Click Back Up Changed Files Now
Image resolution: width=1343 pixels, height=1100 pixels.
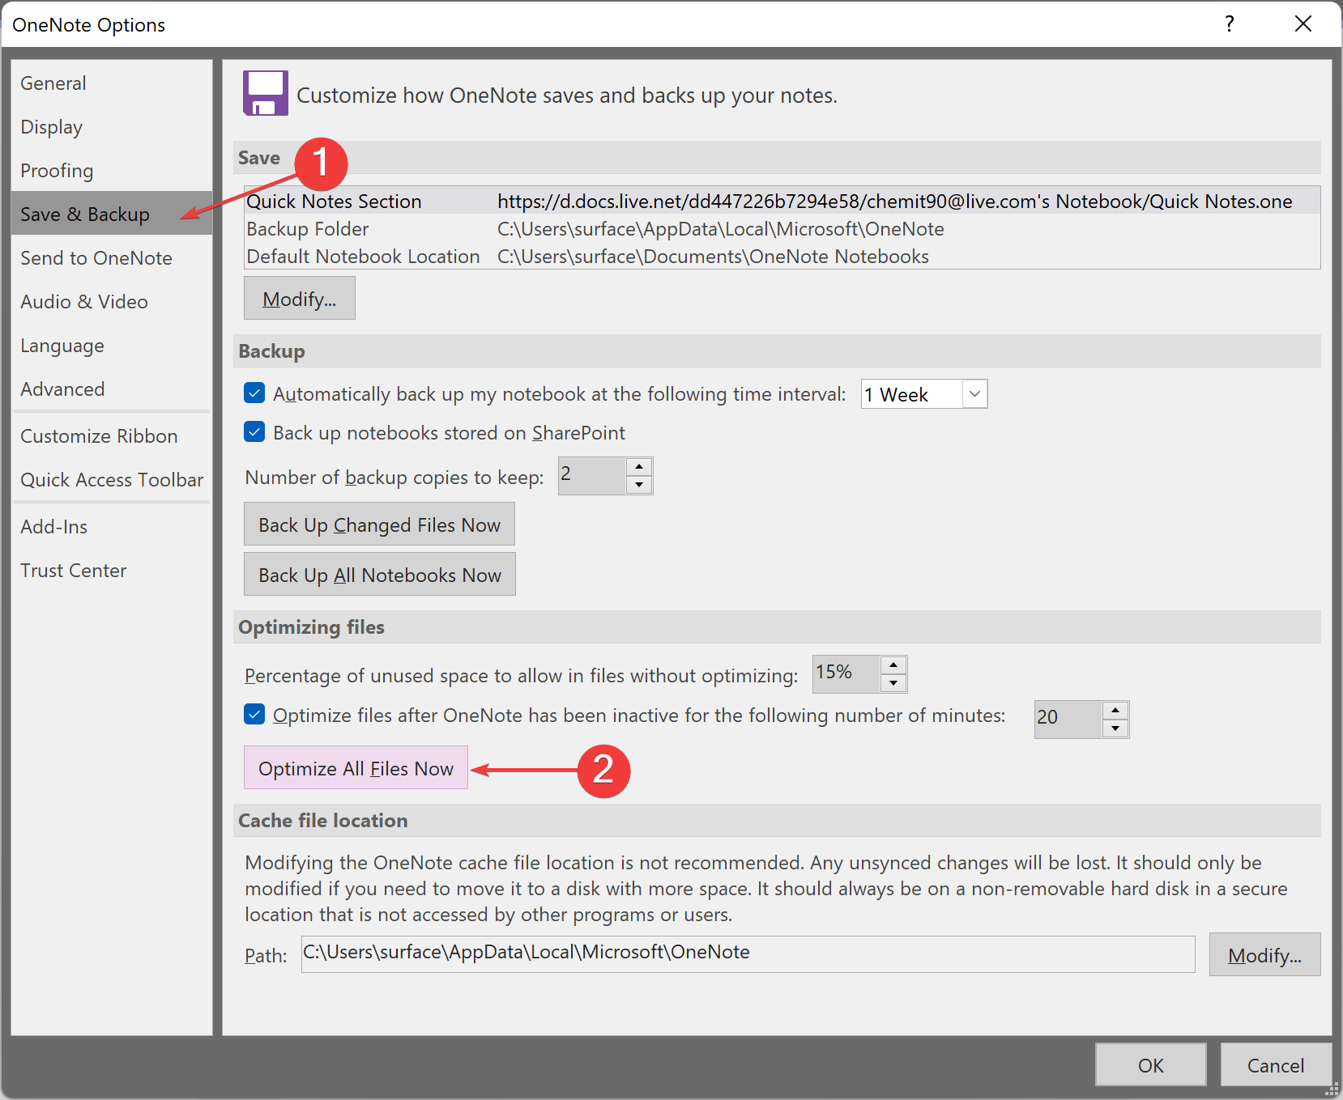(x=379, y=525)
